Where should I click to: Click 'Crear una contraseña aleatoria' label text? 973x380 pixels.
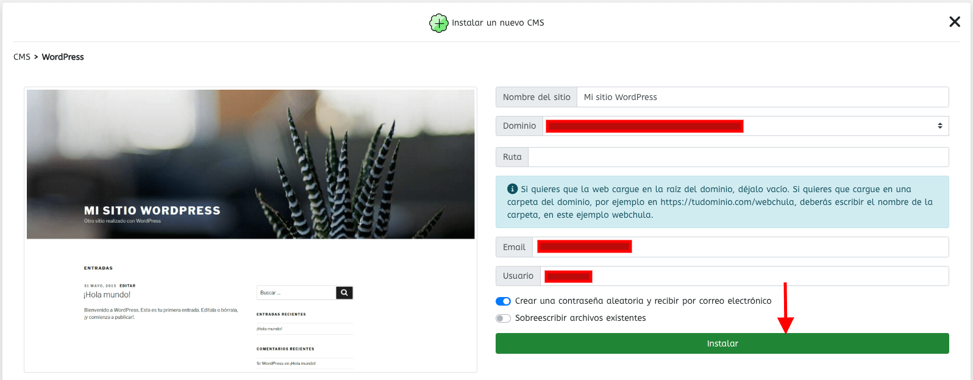tap(643, 301)
